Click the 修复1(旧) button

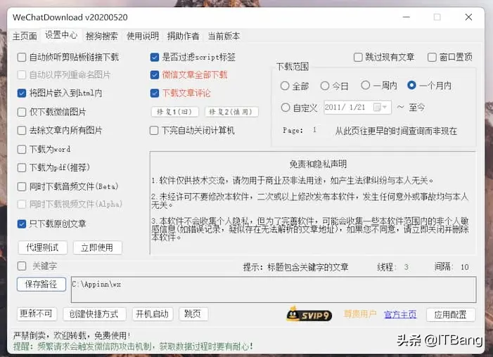[x=172, y=112]
